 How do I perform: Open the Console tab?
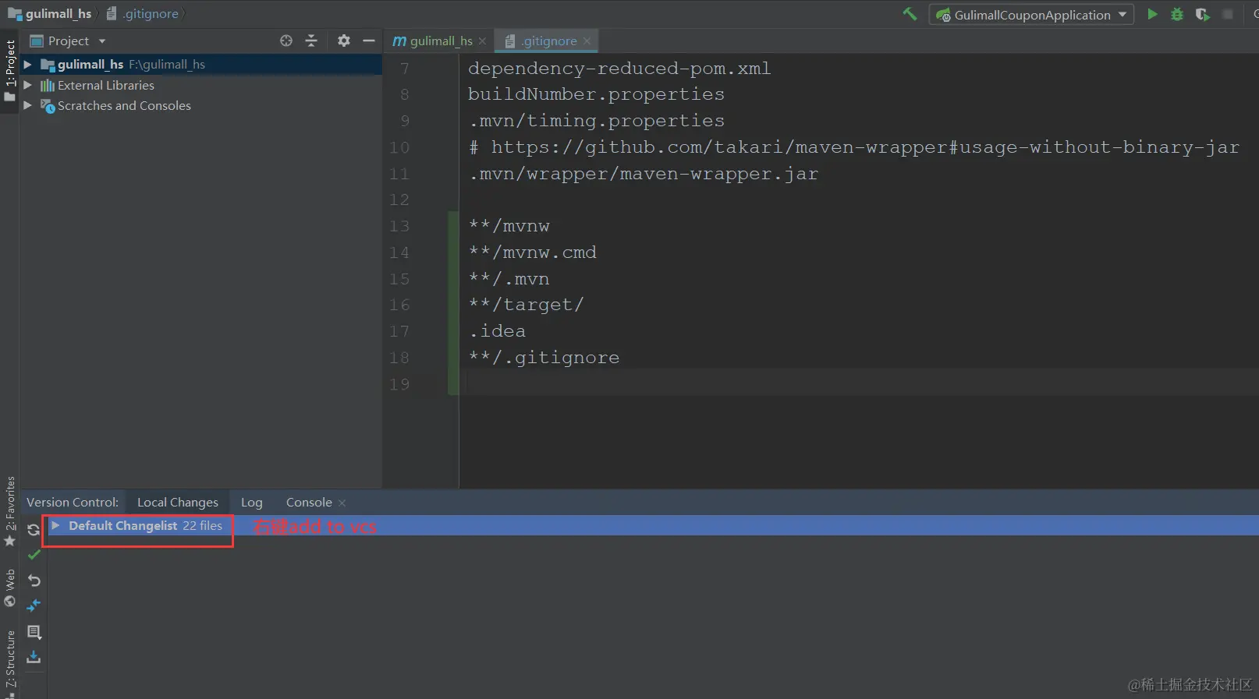309,503
